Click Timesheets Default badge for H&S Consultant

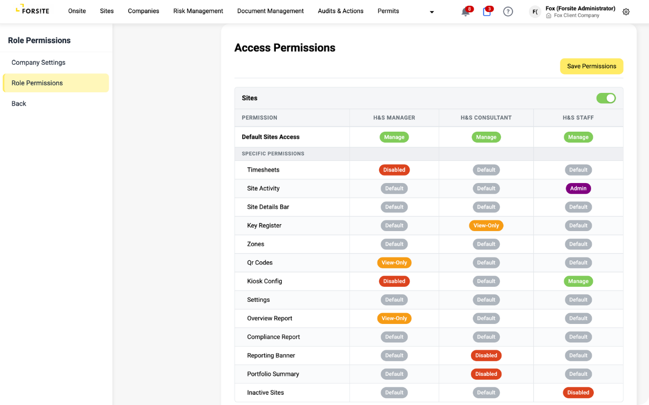[486, 170]
